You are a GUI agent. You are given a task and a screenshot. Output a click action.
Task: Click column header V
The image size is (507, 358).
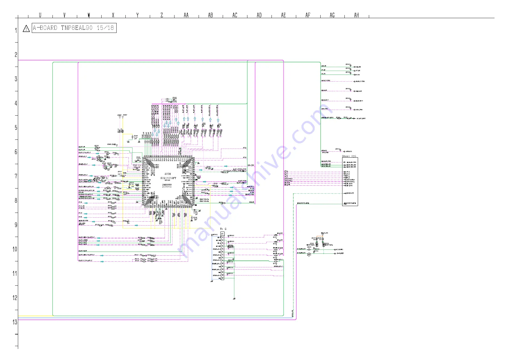[x=64, y=15]
